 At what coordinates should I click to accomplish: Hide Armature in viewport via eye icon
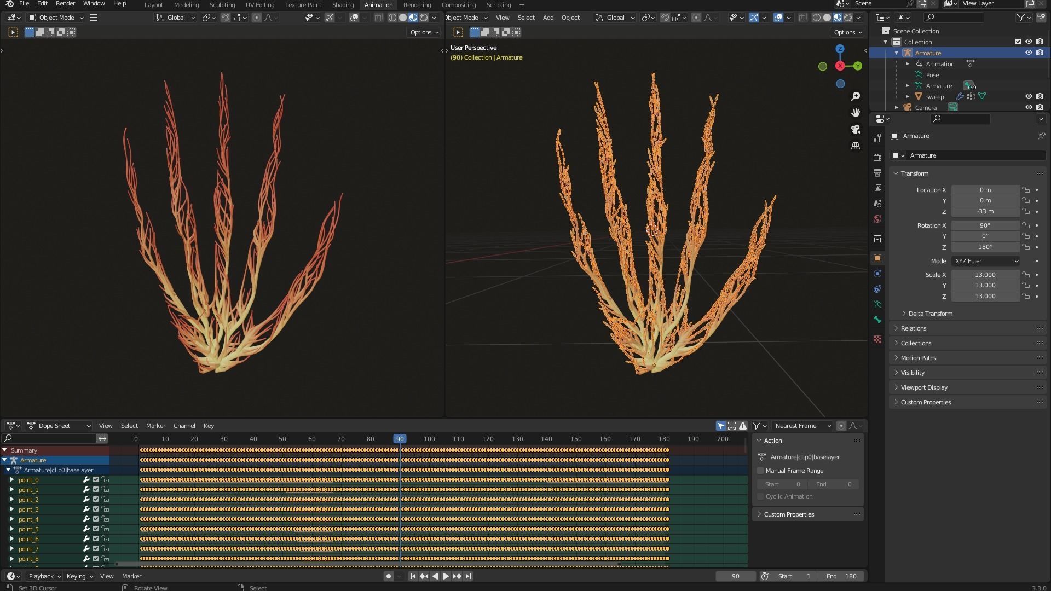coord(1029,53)
